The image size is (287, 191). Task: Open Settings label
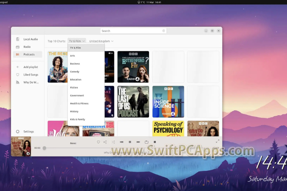click(x=29, y=131)
